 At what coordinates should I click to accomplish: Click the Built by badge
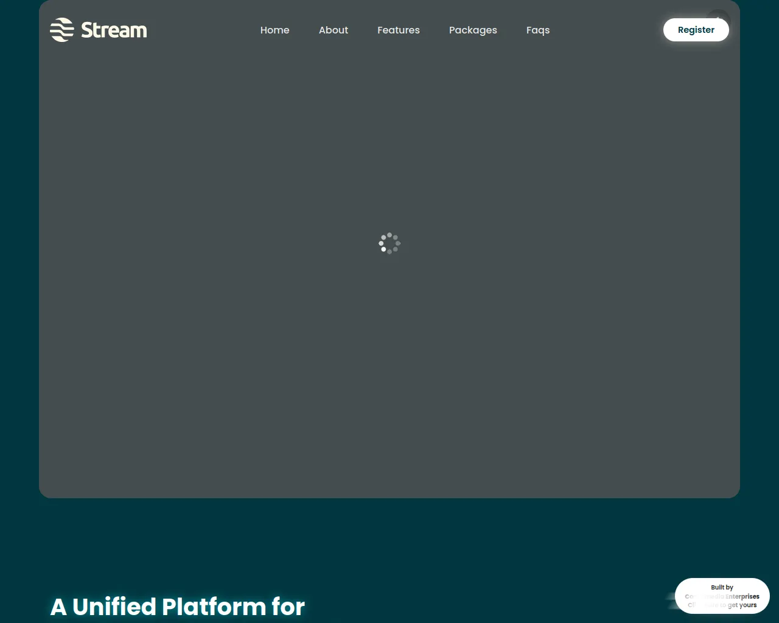click(722, 596)
